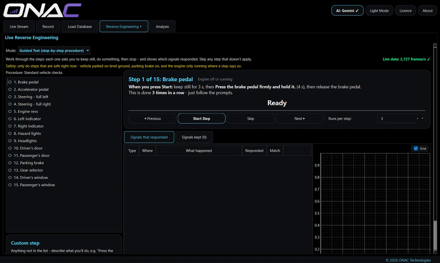Click the Start Step button
The width and height of the screenshot is (440, 263).
[202, 119]
